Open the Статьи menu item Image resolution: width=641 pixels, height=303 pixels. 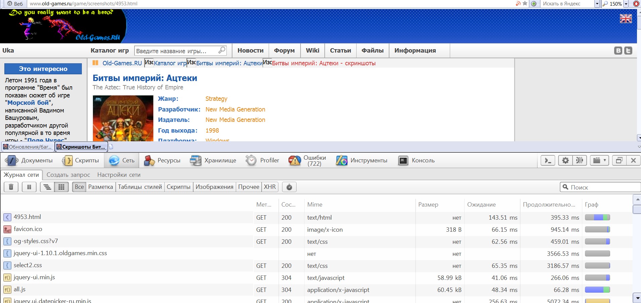340,51
